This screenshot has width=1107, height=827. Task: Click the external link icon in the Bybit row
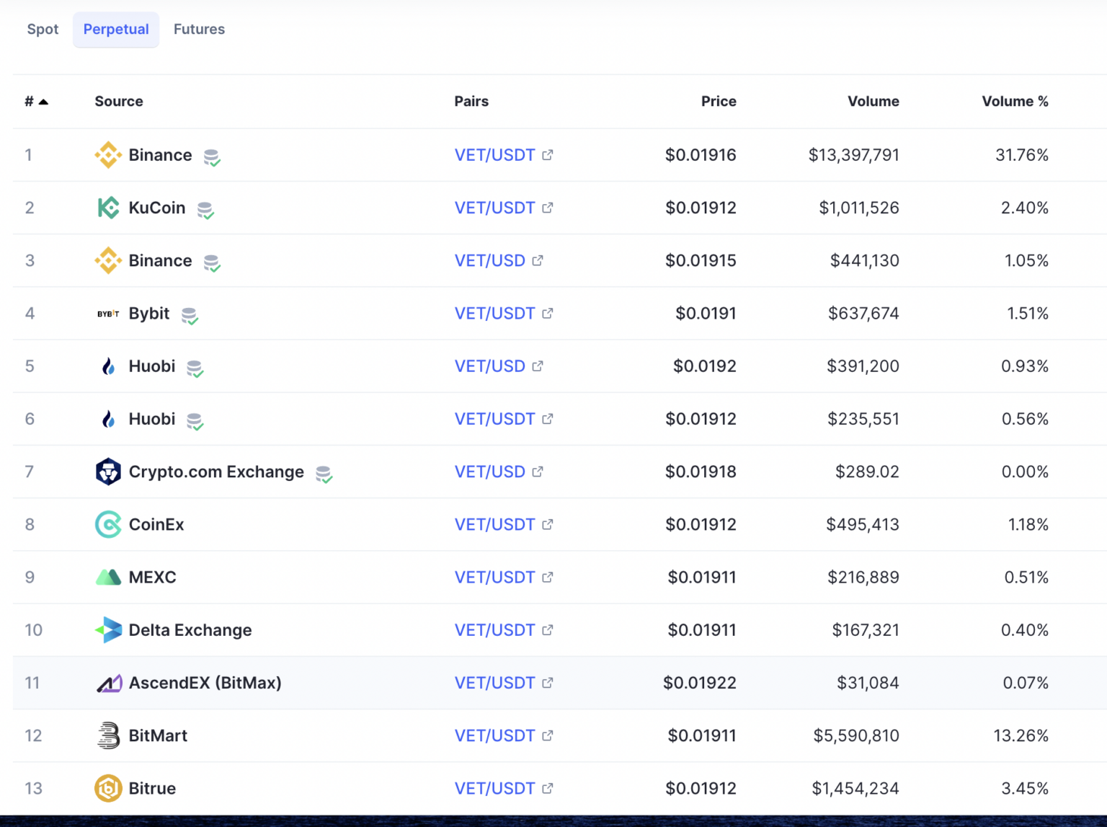pyautogui.click(x=548, y=314)
